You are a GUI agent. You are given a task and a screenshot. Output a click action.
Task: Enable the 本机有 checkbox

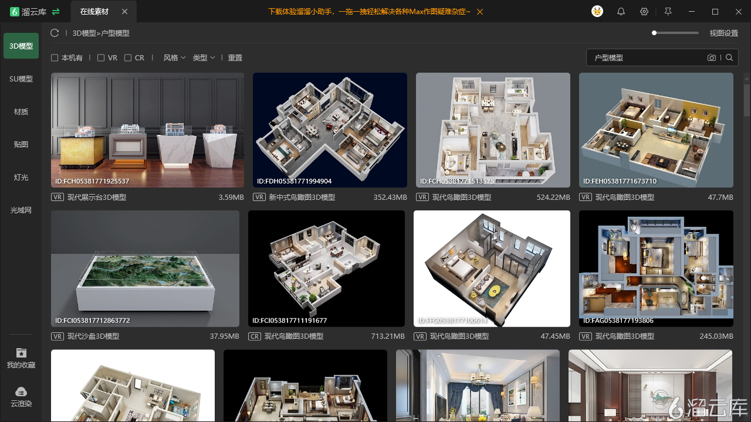[x=55, y=58]
